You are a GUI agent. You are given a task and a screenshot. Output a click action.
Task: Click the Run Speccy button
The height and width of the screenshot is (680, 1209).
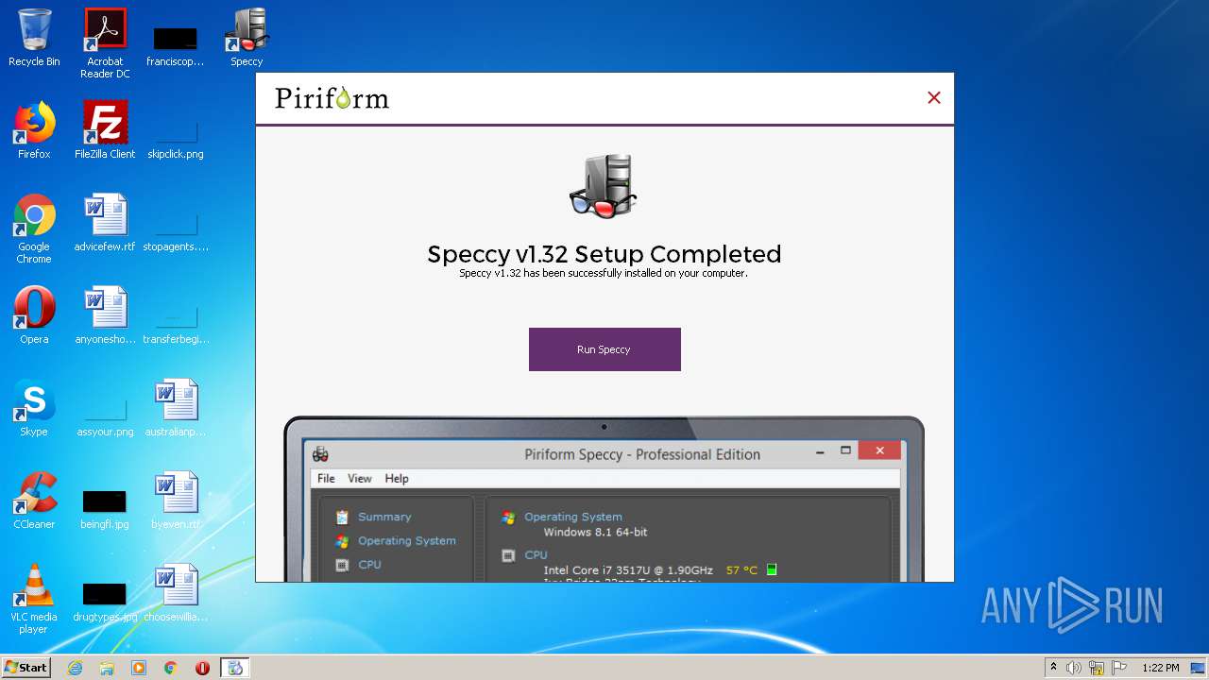[604, 349]
